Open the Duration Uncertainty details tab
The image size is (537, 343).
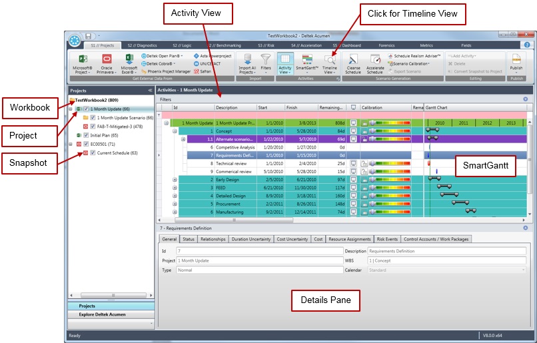coord(251,239)
